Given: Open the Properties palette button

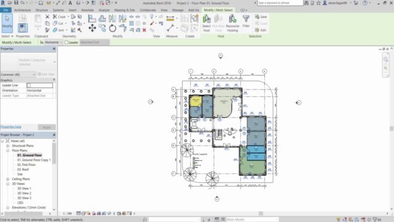Looking at the screenshot, I should point(22,28).
